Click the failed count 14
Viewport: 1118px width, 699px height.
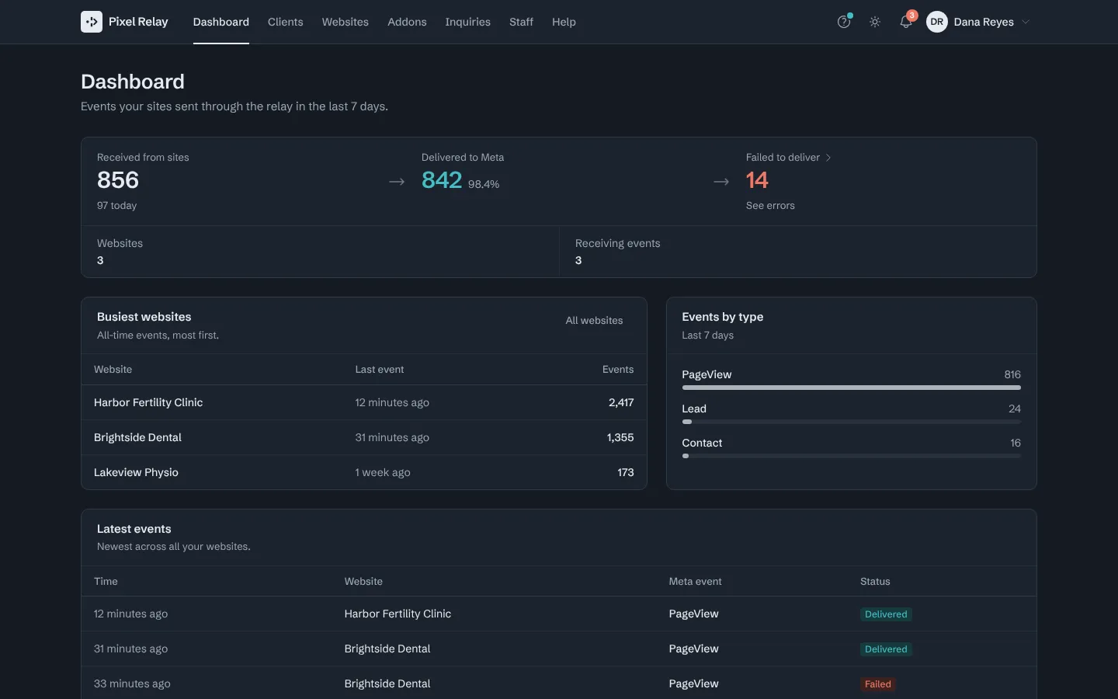click(x=757, y=180)
